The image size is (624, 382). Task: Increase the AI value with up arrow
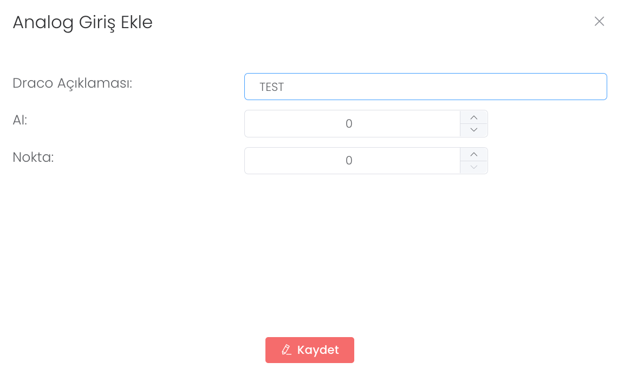point(474,117)
